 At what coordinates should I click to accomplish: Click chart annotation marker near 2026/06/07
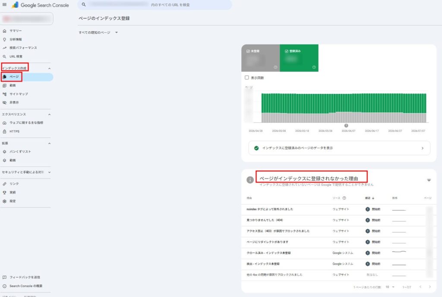346,126
